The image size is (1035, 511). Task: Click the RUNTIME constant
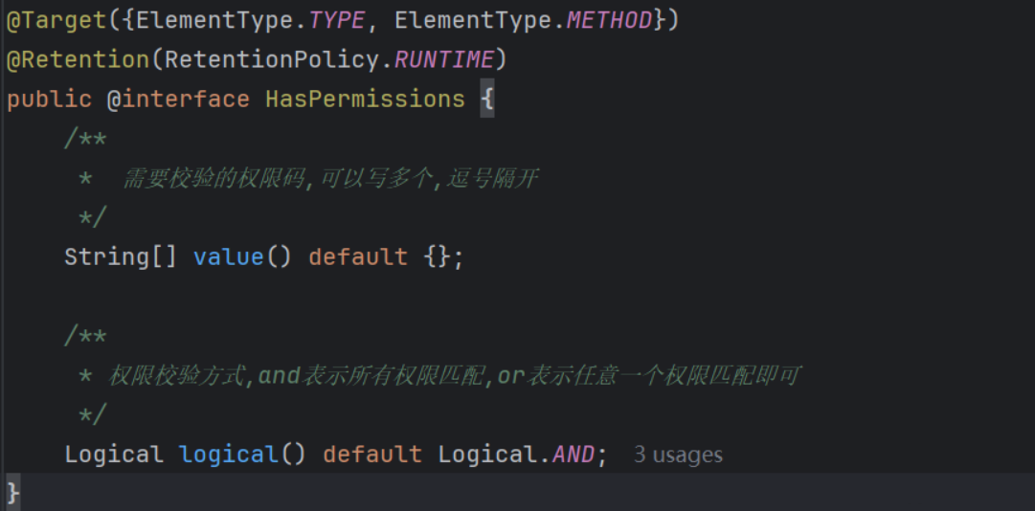tap(443, 60)
